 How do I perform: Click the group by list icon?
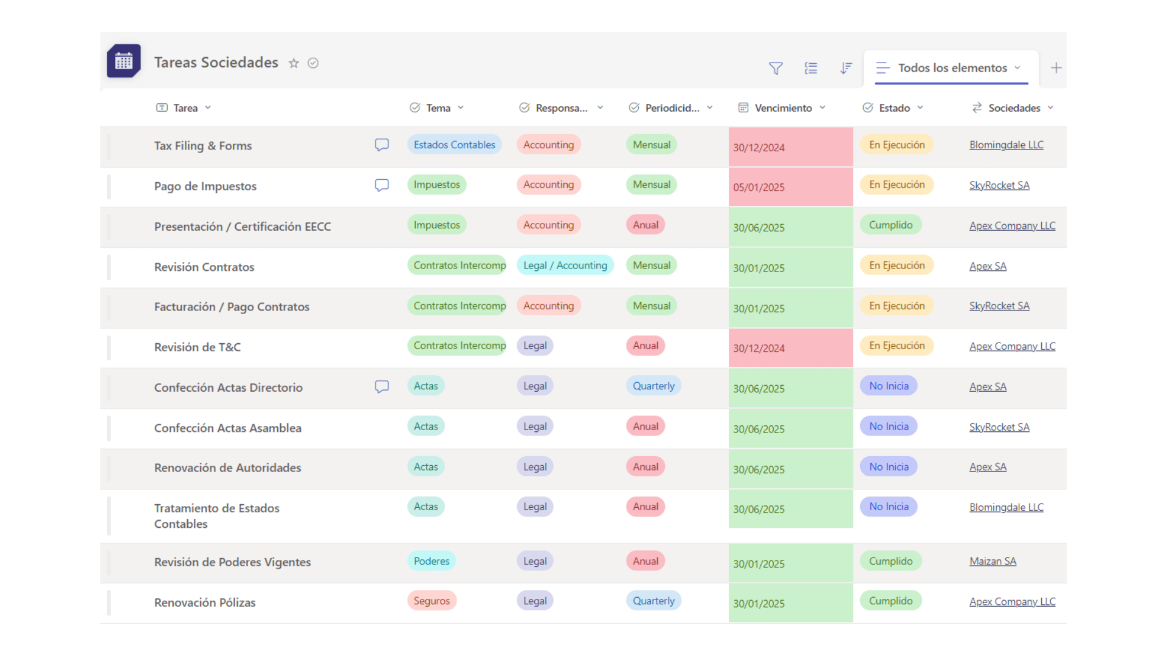click(x=811, y=68)
